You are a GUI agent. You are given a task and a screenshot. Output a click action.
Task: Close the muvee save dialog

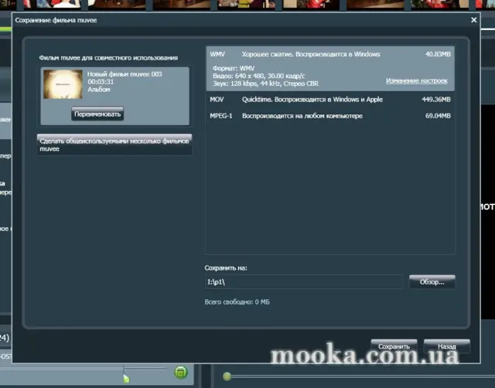pyautogui.click(x=473, y=20)
